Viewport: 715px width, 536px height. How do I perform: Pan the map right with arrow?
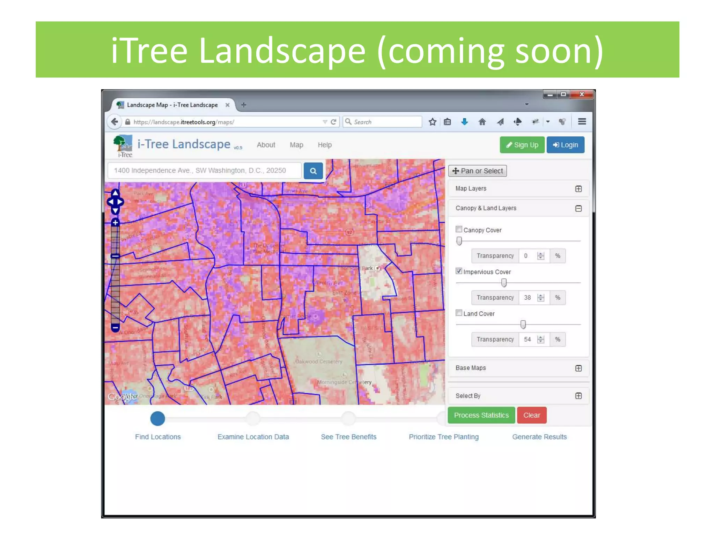pyautogui.click(x=120, y=202)
